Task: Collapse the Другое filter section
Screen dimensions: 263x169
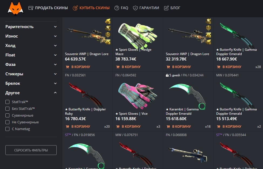Action: 31,93
